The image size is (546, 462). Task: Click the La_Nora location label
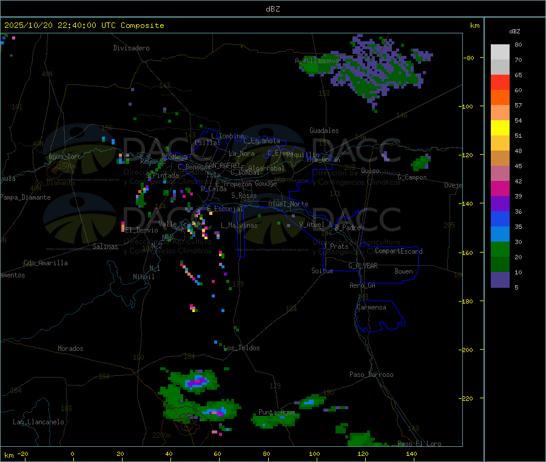click(241, 154)
